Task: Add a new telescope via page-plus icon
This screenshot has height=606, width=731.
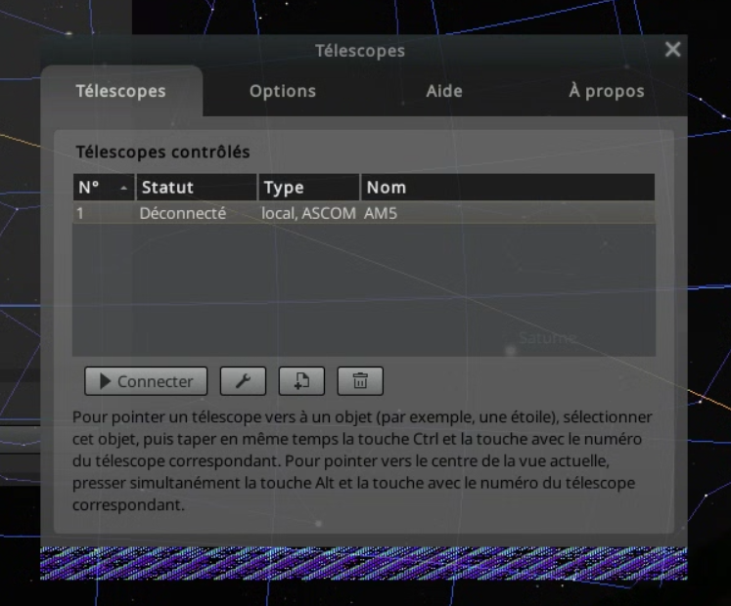Action: pos(301,381)
